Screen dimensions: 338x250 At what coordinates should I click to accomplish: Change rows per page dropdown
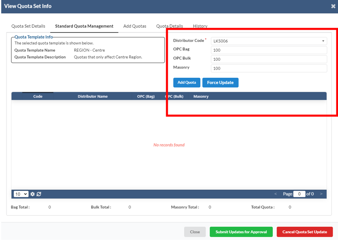click(21, 194)
